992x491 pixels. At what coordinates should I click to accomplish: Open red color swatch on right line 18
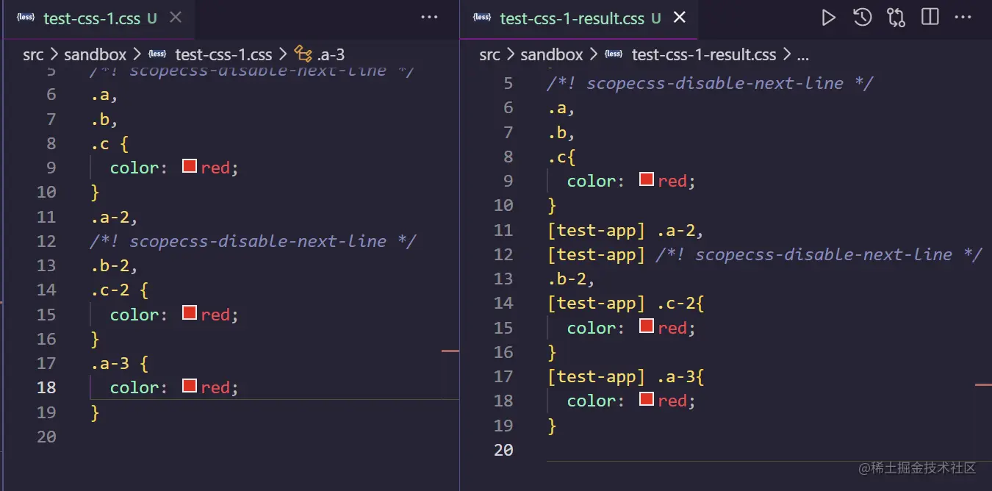[x=647, y=399]
